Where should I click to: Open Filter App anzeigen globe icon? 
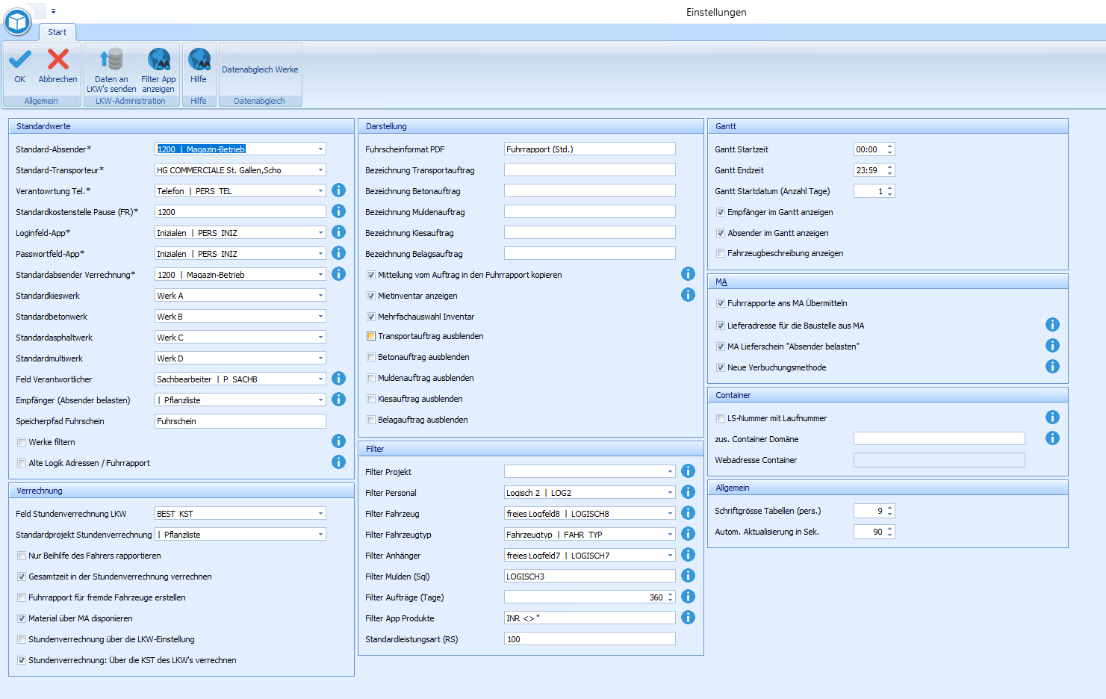(158, 59)
